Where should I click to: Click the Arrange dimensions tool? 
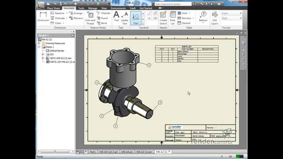click(x=76, y=13)
